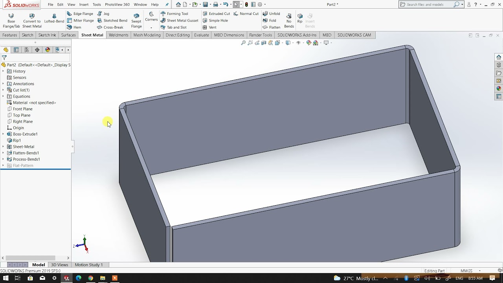Viewport: 503px width, 283px height.
Task: Activate the Jog tool
Action: [103, 14]
